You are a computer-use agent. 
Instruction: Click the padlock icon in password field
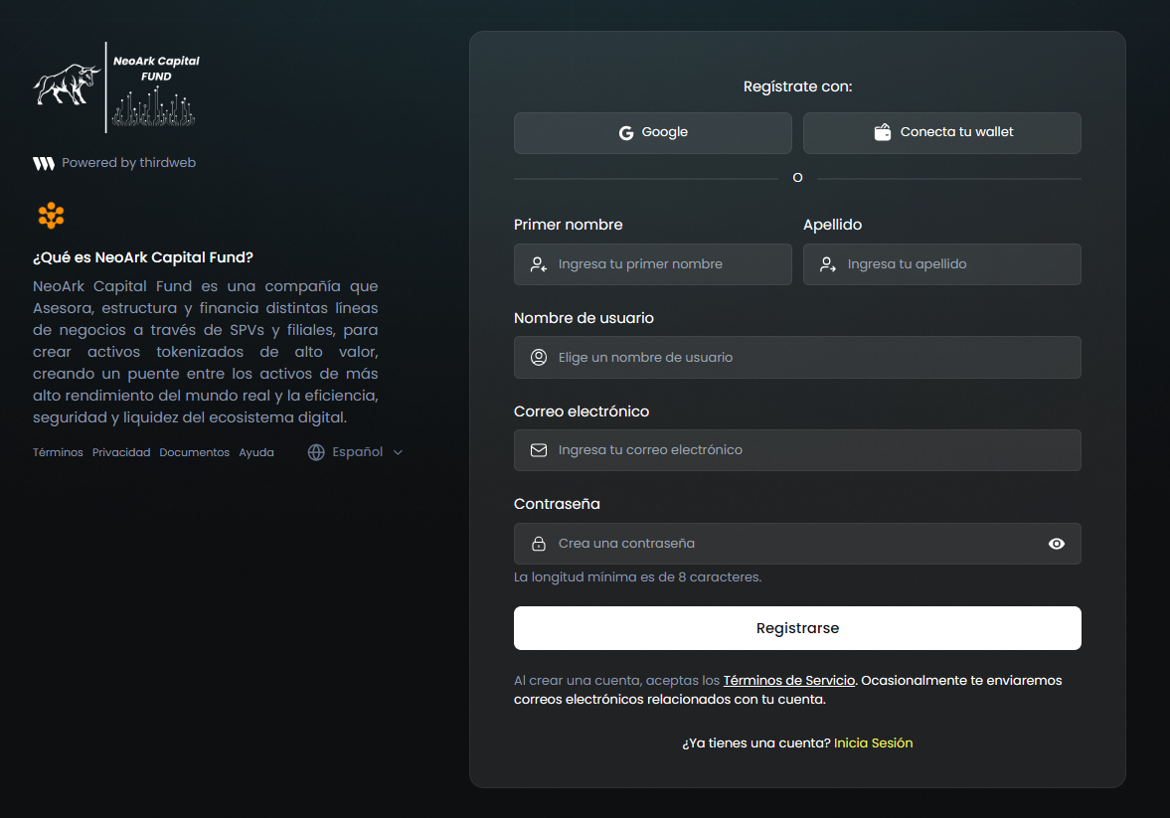click(539, 544)
